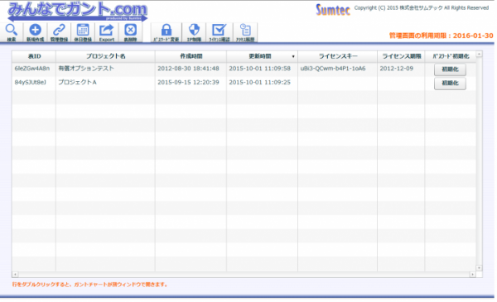Click the みんなでガント.com logo
Viewport: 497px width, 302px height.
(x=77, y=12)
